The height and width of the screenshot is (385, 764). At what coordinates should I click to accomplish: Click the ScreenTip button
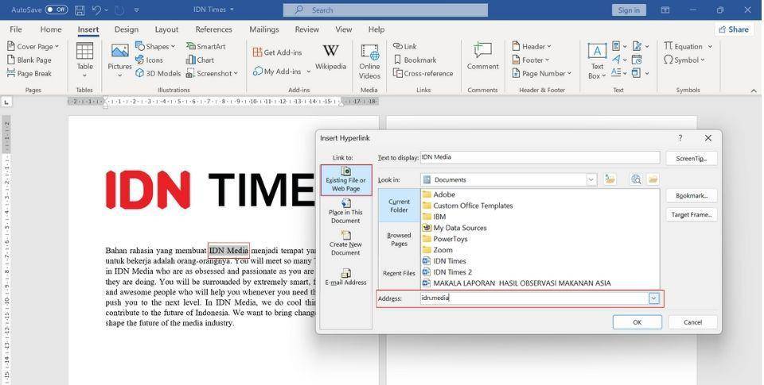coord(691,158)
